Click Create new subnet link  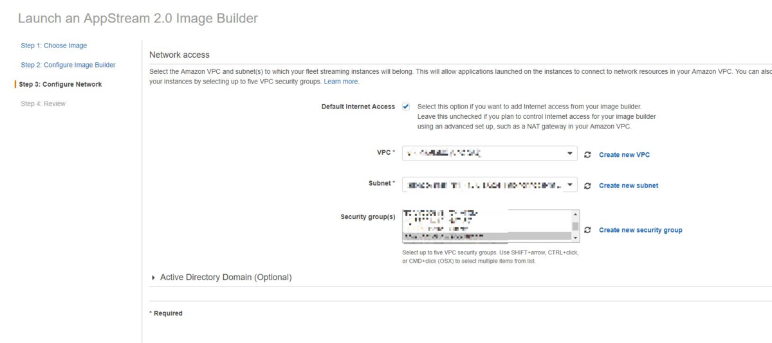point(629,186)
